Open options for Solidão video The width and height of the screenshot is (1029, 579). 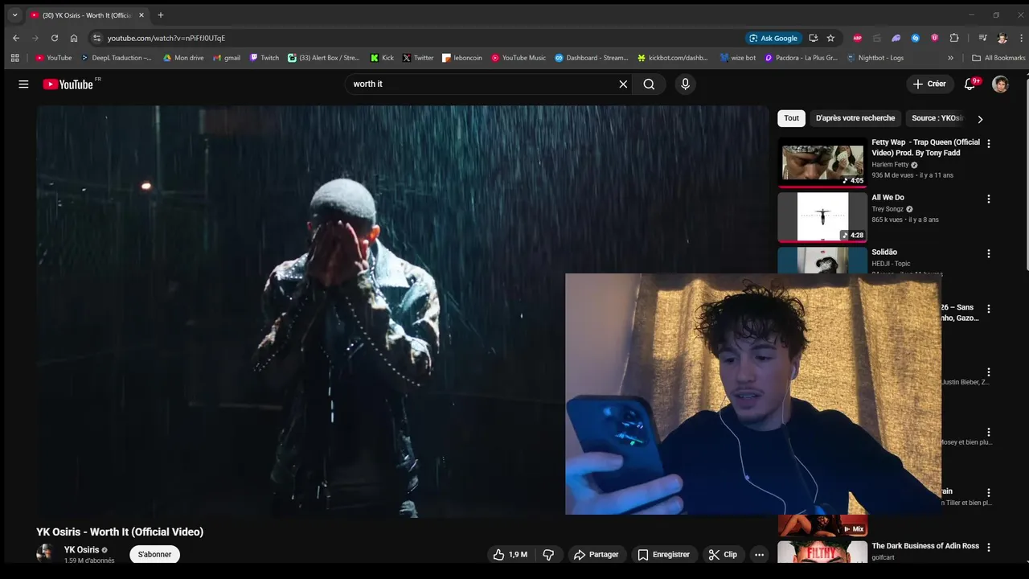(989, 253)
